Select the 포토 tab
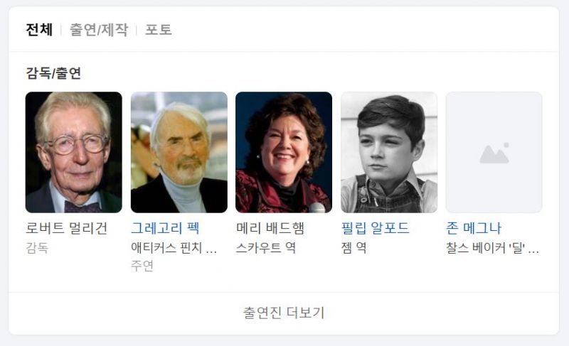 [159, 30]
